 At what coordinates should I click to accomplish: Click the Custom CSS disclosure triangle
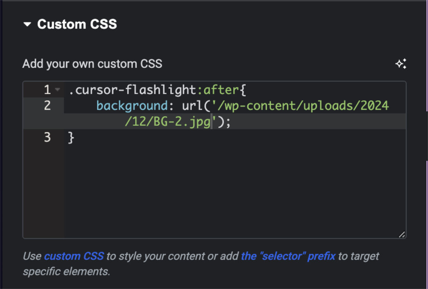(28, 24)
